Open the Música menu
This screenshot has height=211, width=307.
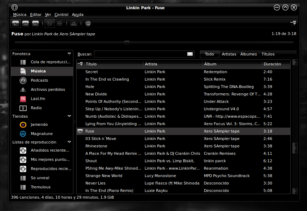(19, 14)
